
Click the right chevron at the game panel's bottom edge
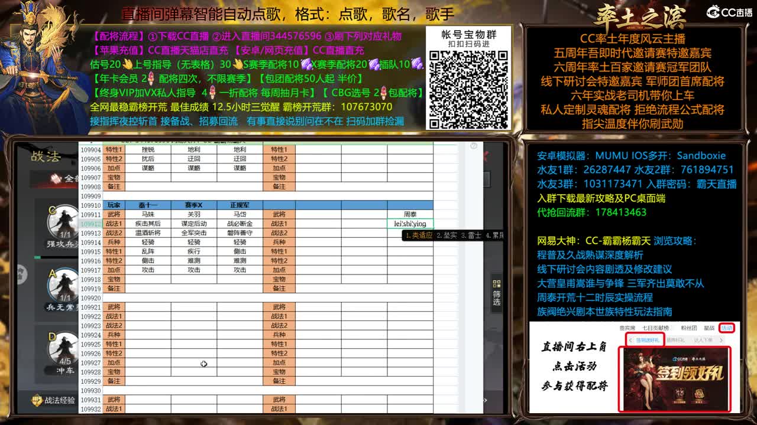click(x=486, y=400)
